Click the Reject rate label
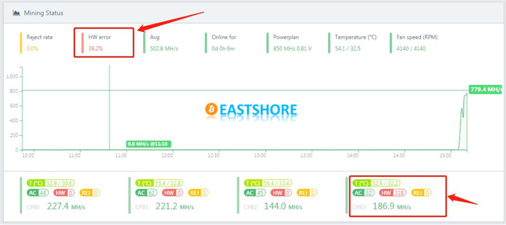The height and width of the screenshot is (225, 506). click(39, 37)
